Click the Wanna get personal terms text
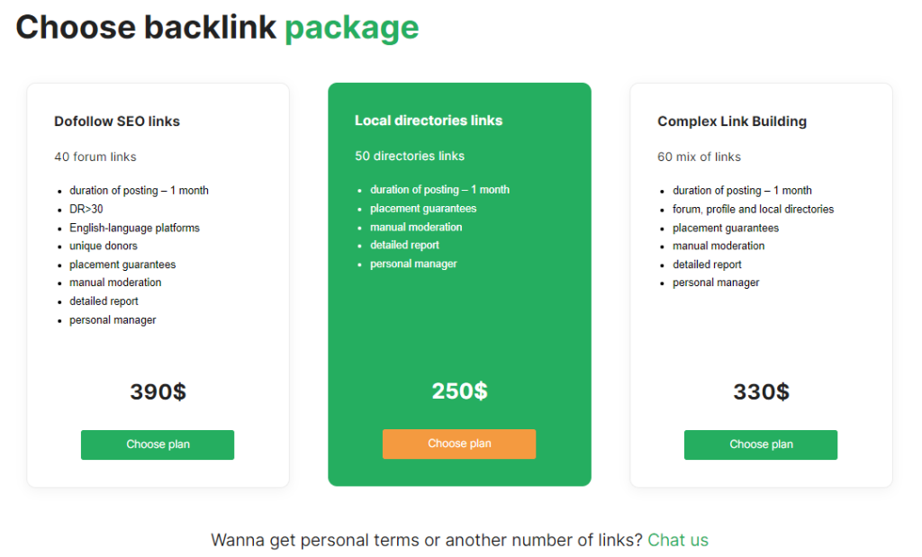This screenshot has height=557, width=922. (427, 540)
